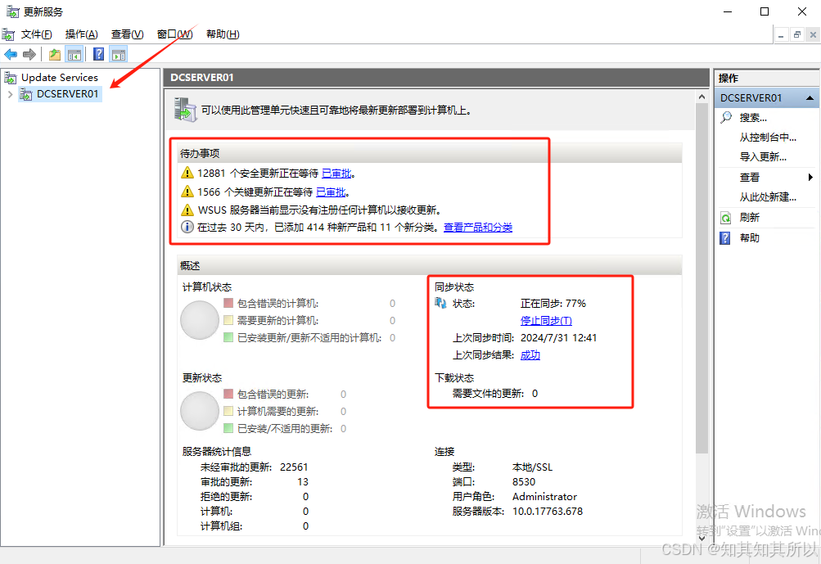The width and height of the screenshot is (821, 564).
Task: Click the inner MDI minimize button
Action: tap(781, 35)
